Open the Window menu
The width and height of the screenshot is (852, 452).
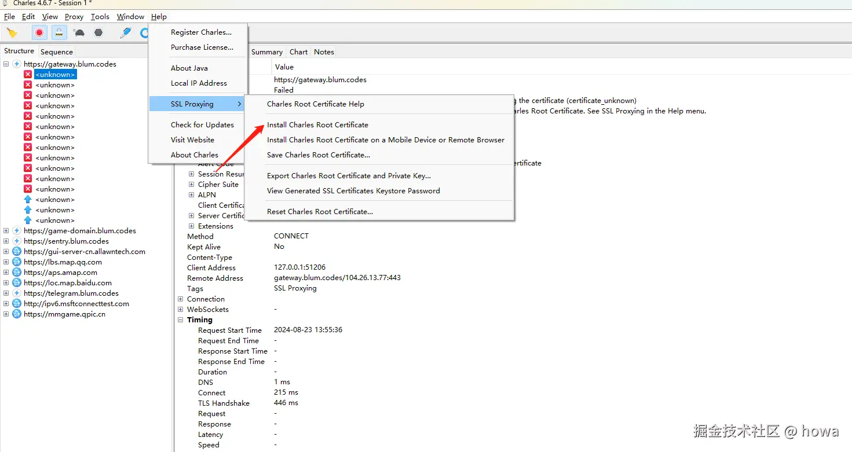[x=130, y=17]
